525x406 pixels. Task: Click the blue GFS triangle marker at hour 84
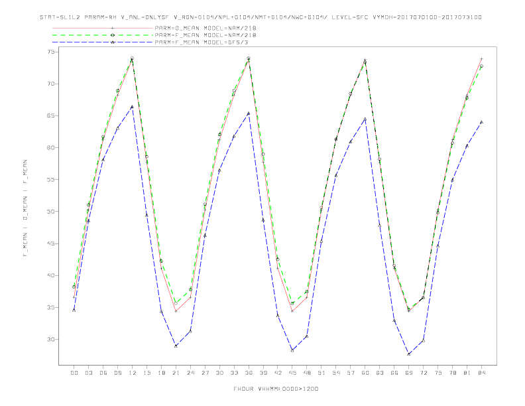point(481,122)
